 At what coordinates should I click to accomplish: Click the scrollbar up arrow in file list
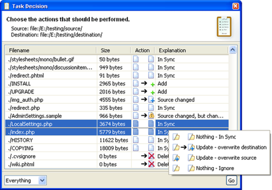tap(233, 50)
